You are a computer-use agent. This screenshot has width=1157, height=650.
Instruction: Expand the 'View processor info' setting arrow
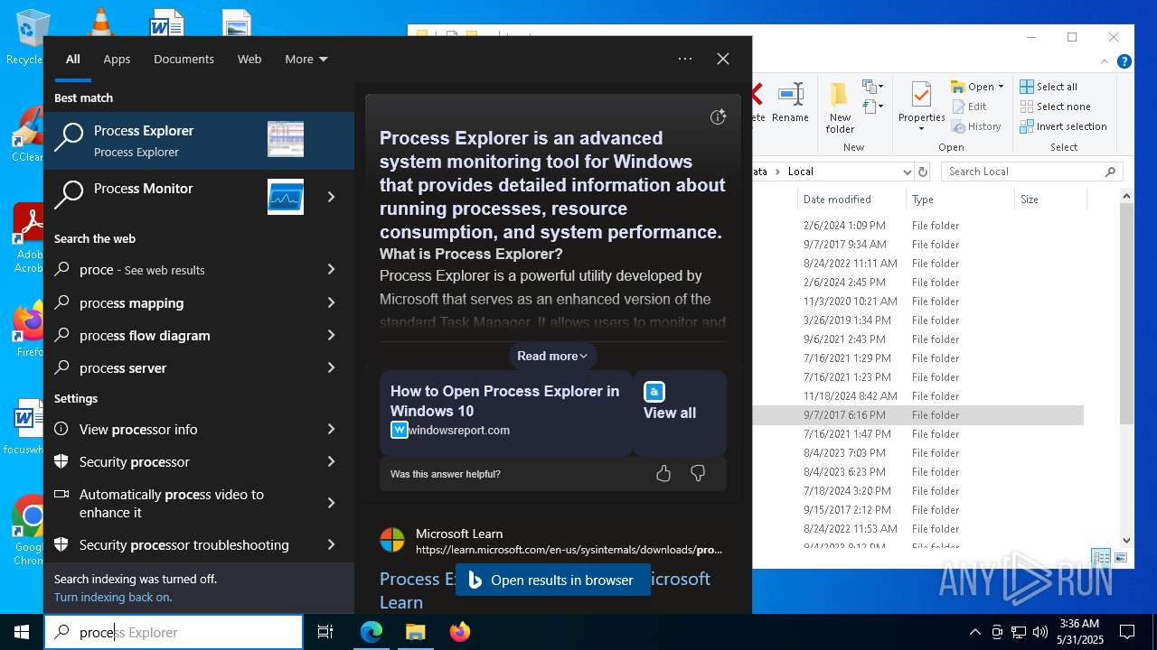[x=331, y=429]
